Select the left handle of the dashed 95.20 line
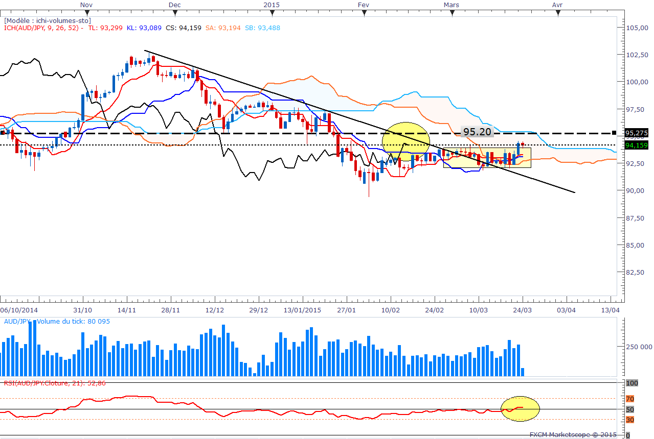Image resolution: width=654 pixels, height=439 pixels. pos(3,133)
